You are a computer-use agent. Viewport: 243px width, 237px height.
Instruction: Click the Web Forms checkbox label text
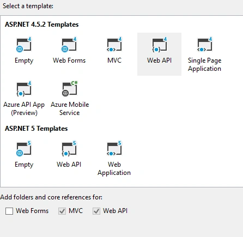coord(32,211)
